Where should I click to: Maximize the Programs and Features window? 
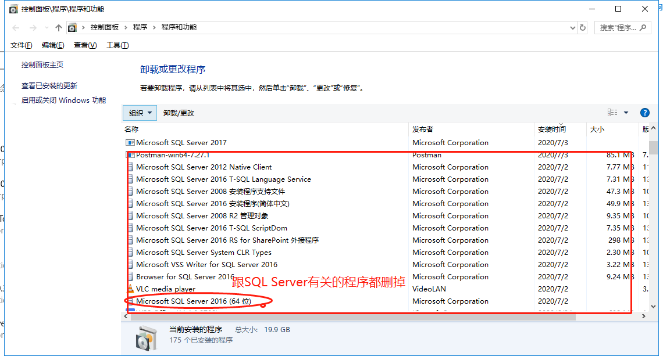click(x=618, y=9)
